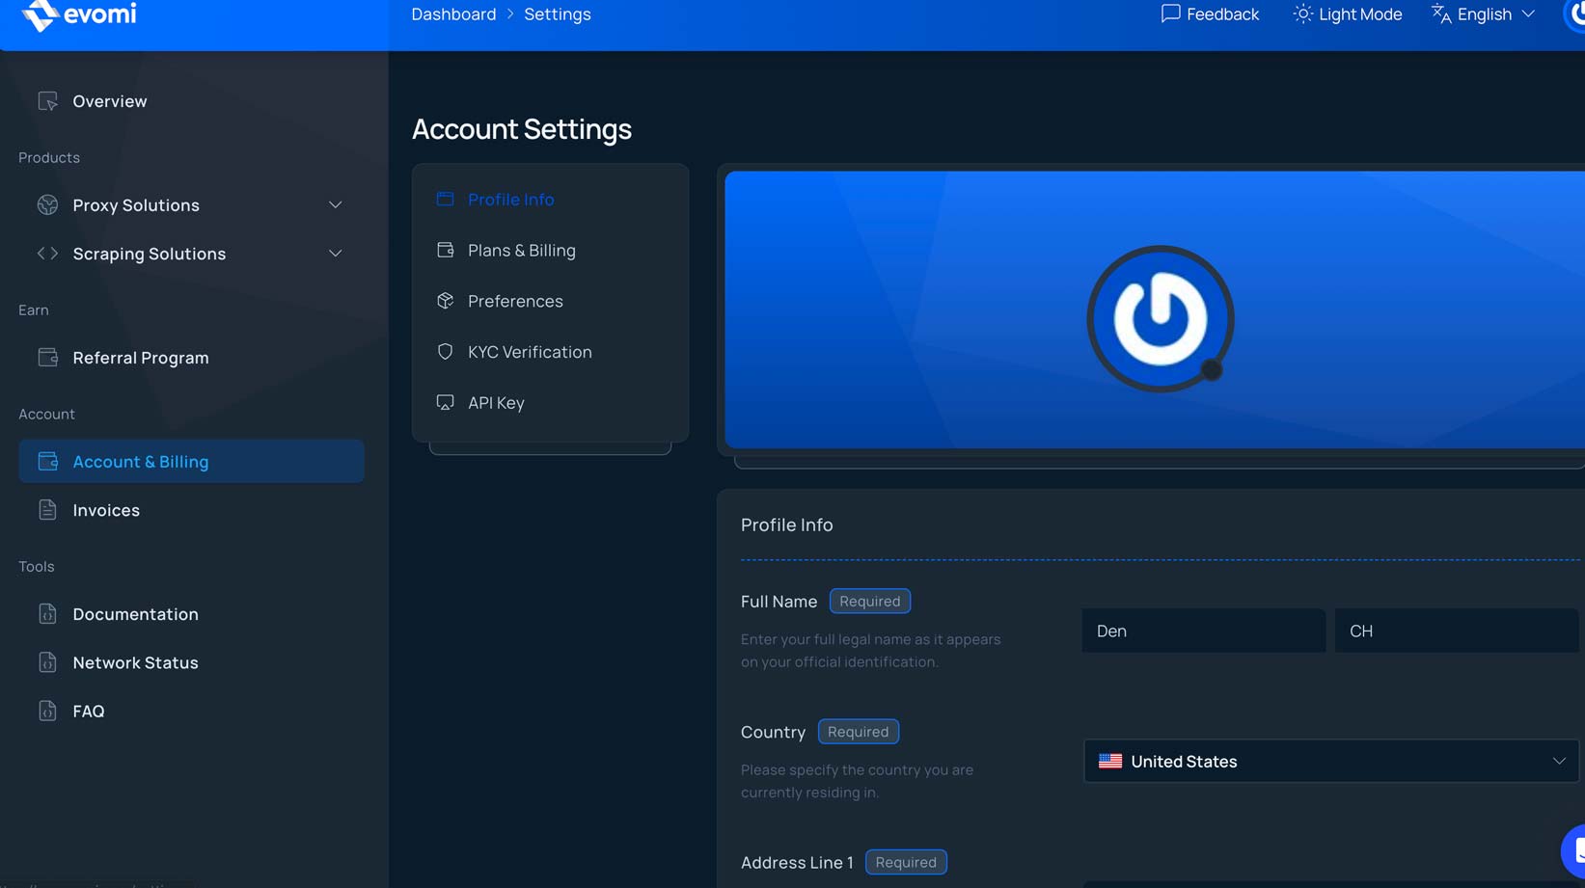Viewport: 1585px width, 888px height.
Task: Click the Preferences cube icon
Action: coord(445,301)
